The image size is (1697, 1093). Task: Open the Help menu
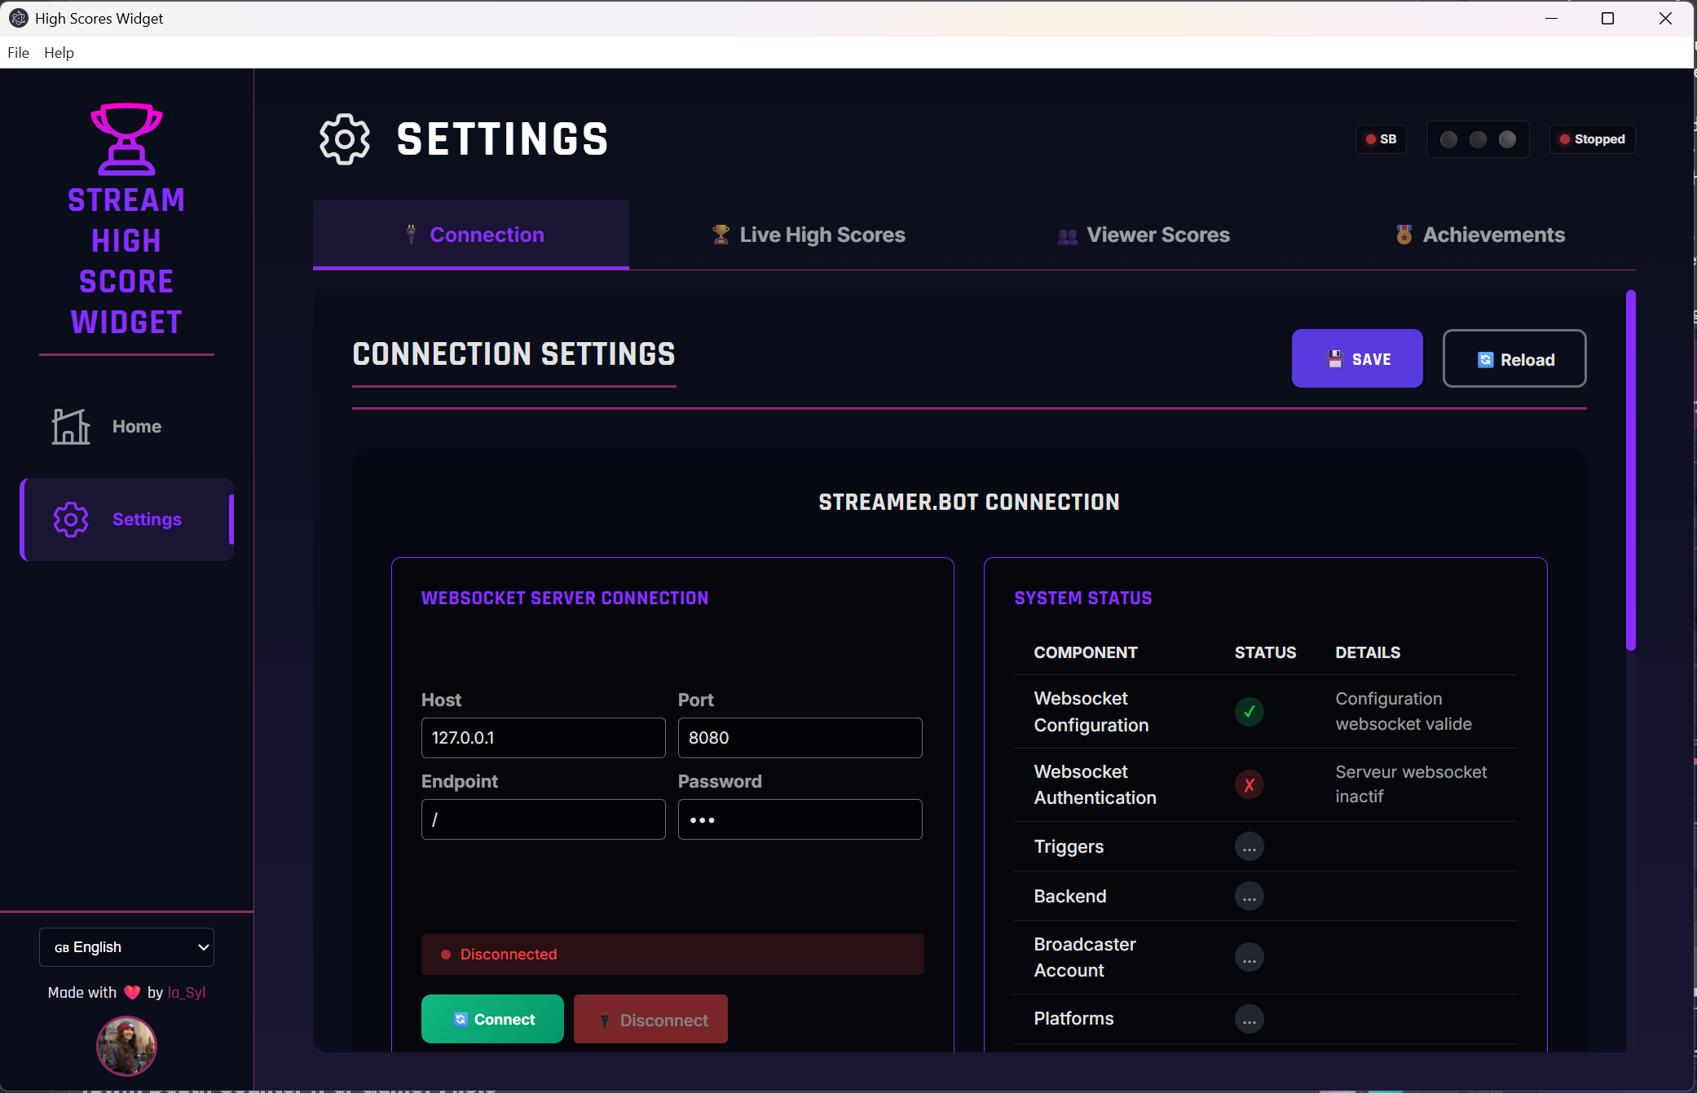59,53
